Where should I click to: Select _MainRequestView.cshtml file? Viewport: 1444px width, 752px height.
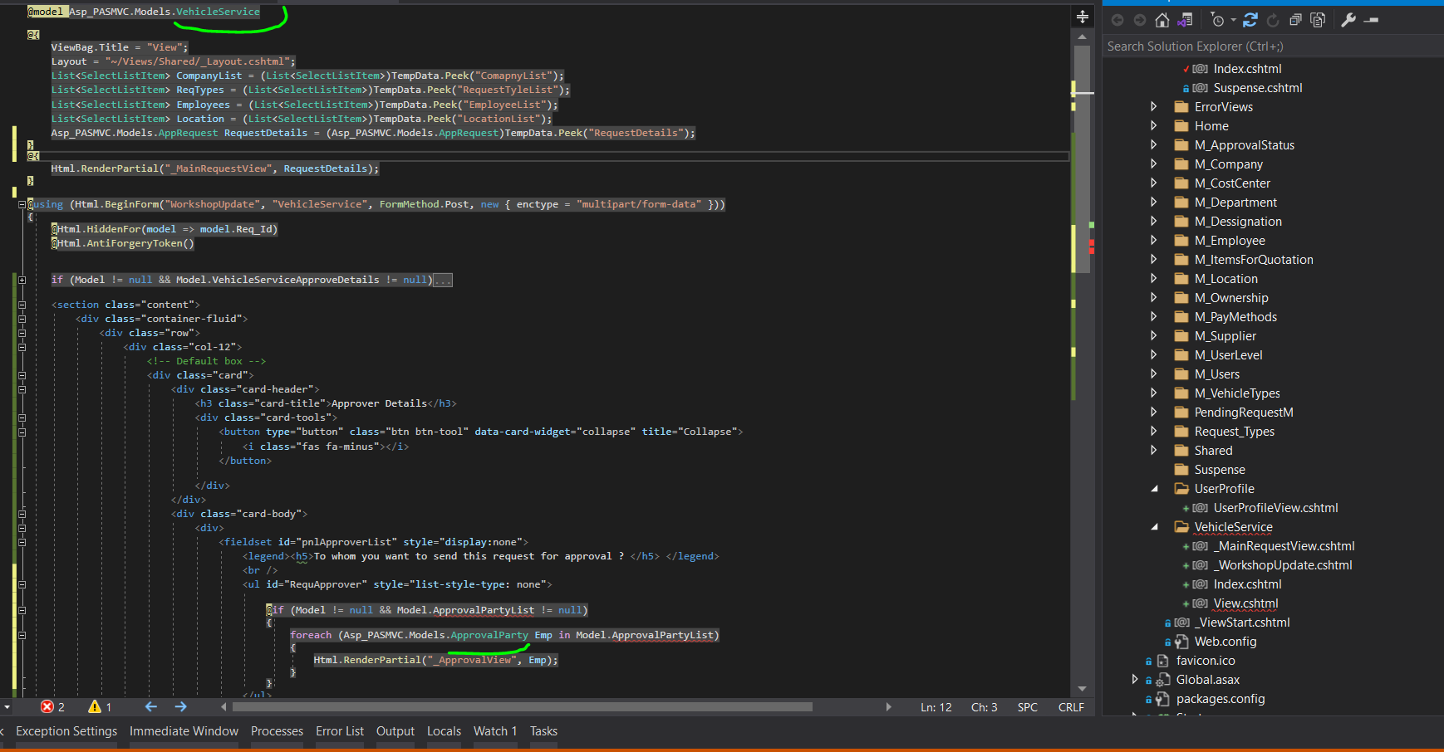[1284, 546]
